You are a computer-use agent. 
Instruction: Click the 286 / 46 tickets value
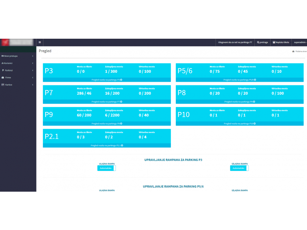point(84,93)
